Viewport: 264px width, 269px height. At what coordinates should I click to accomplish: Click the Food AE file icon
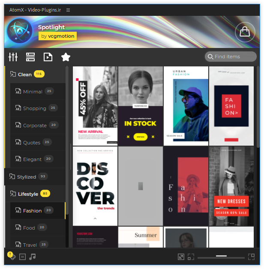[18, 227]
